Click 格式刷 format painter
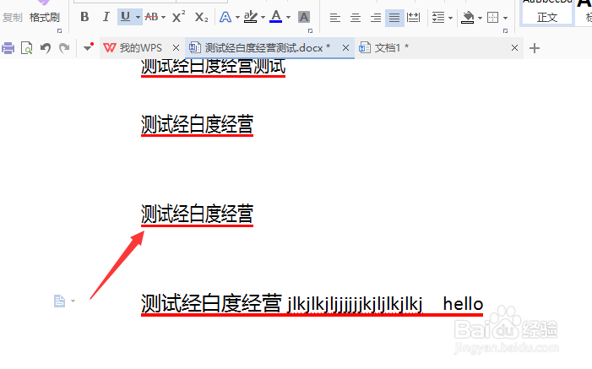Screen dimensions: 592x369 pyautogui.click(x=45, y=18)
